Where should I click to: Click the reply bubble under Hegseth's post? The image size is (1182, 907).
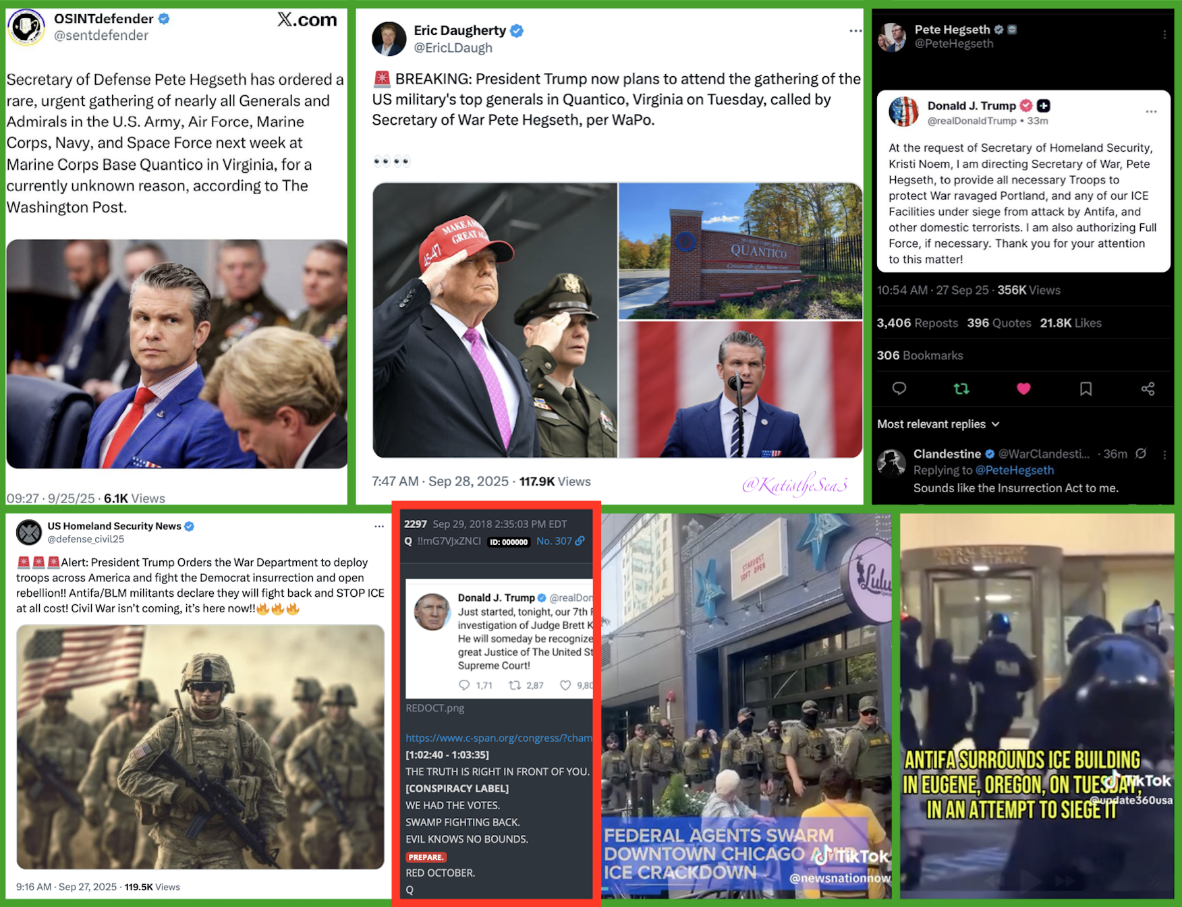[x=899, y=388]
